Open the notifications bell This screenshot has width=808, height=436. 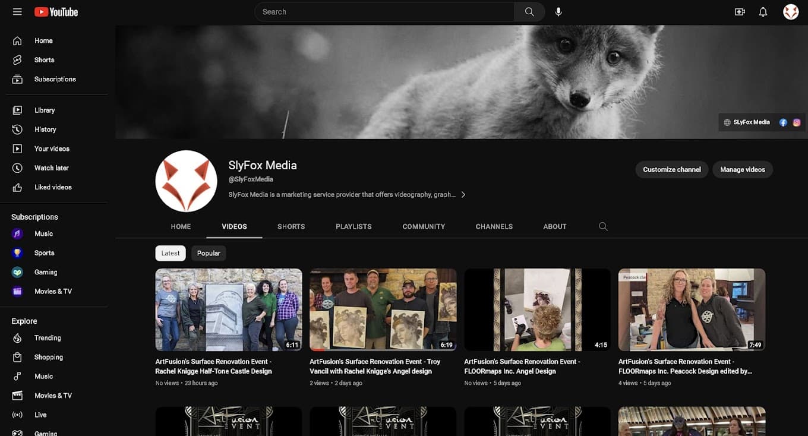click(763, 12)
